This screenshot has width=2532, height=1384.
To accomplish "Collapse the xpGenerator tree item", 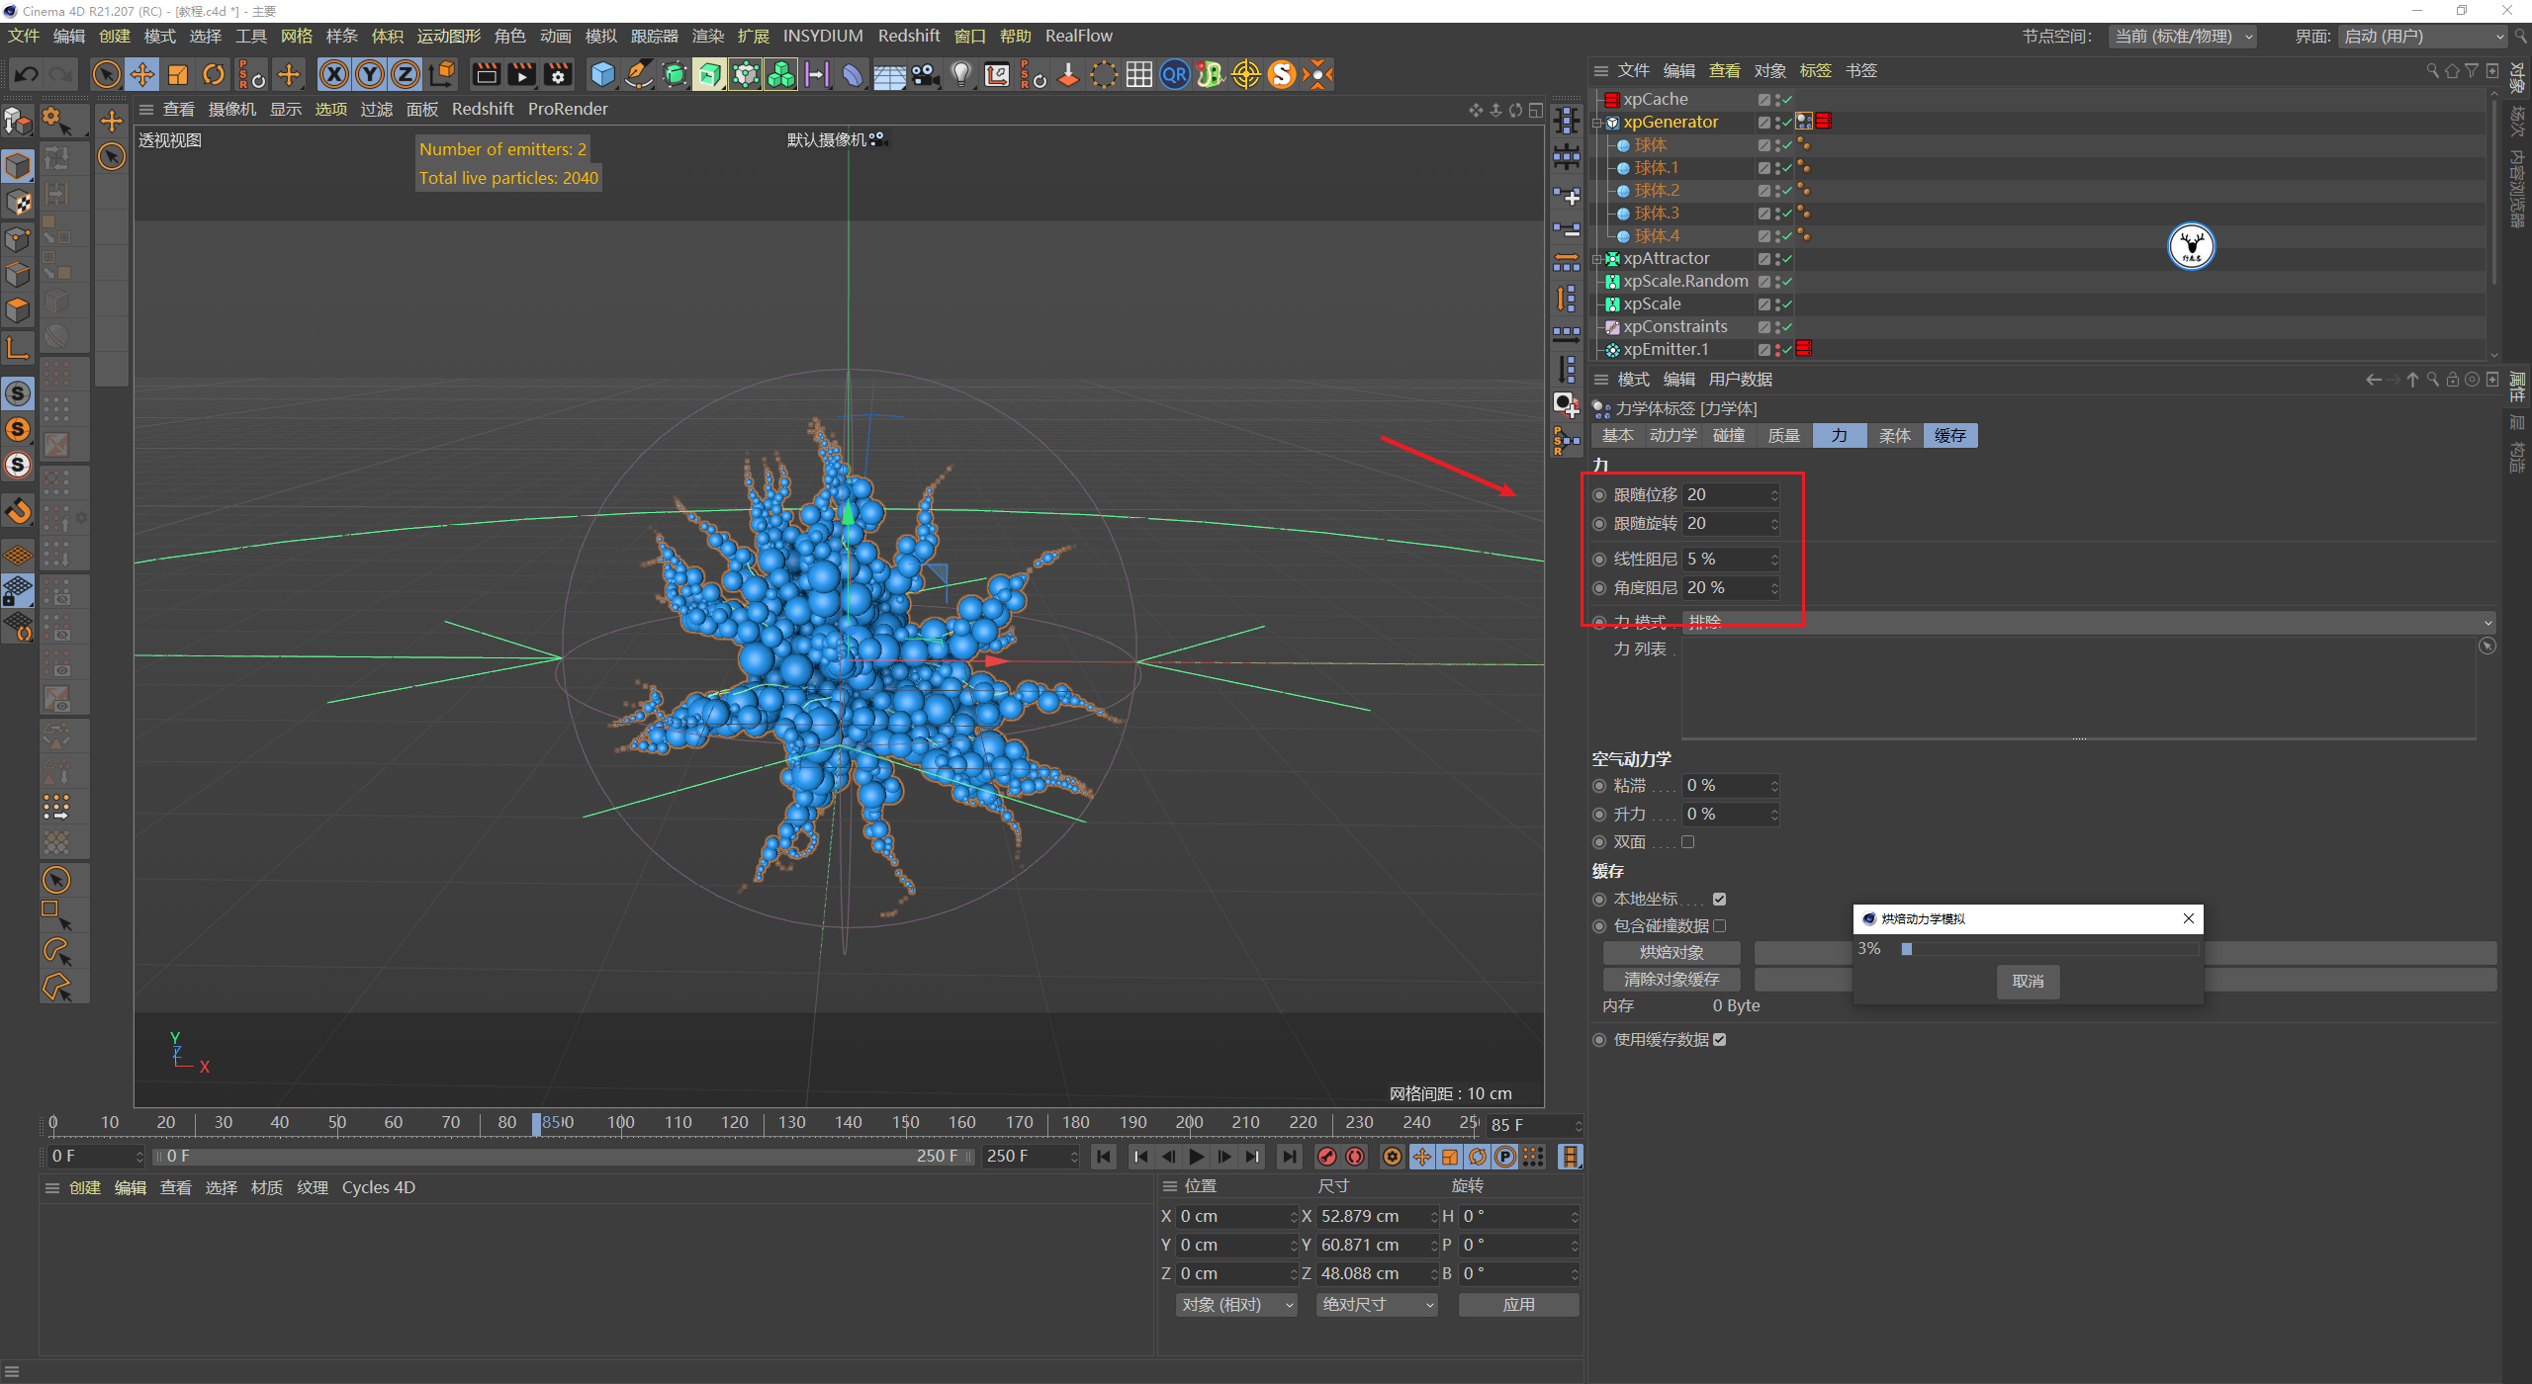I will coord(1597,123).
